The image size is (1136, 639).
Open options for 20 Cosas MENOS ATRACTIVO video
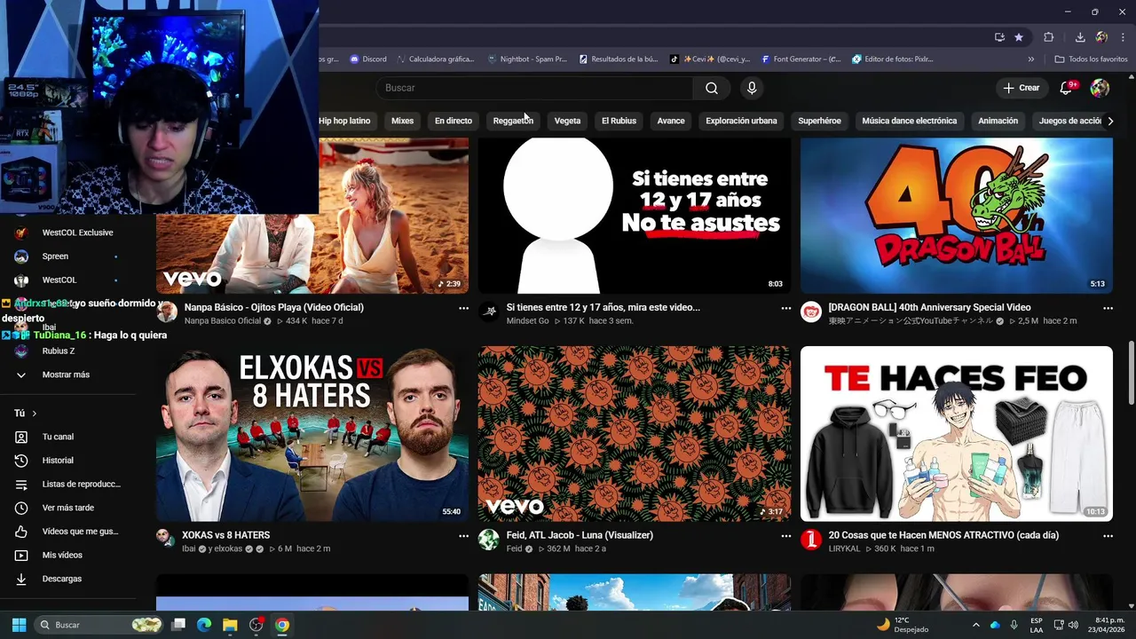(x=1108, y=536)
